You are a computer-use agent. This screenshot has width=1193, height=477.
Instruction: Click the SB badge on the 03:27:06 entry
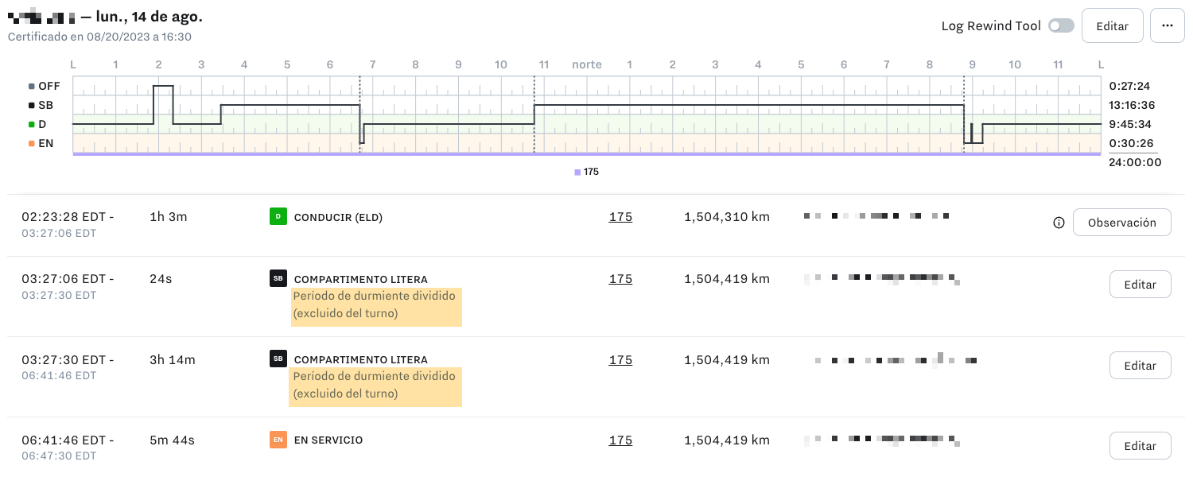tap(278, 278)
